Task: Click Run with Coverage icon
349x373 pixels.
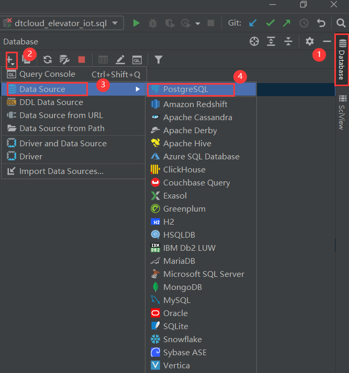Action: point(170,24)
